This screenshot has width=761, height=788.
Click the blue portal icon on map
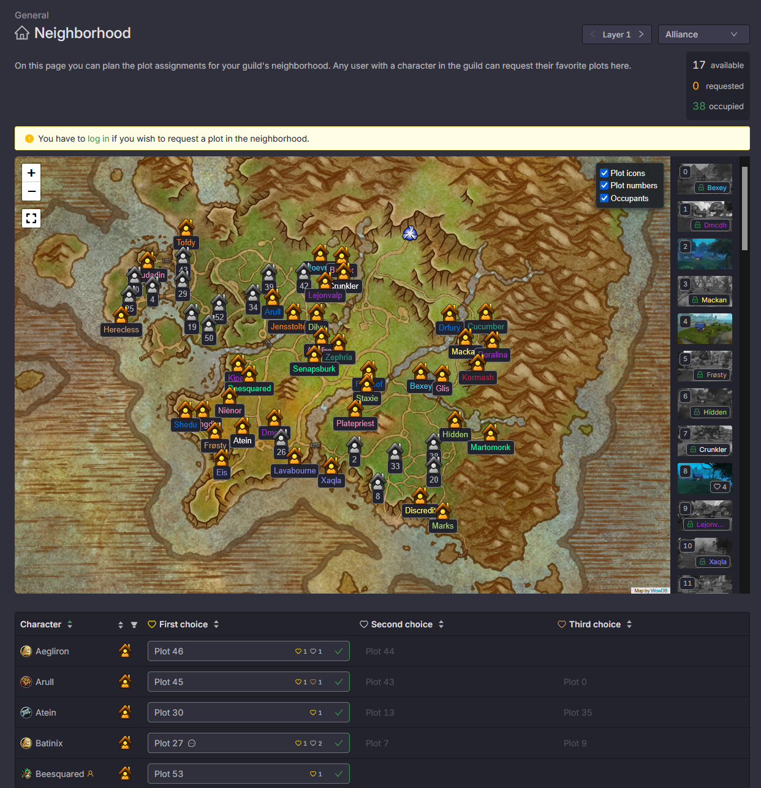pyautogui.click(x=410, y=233)
